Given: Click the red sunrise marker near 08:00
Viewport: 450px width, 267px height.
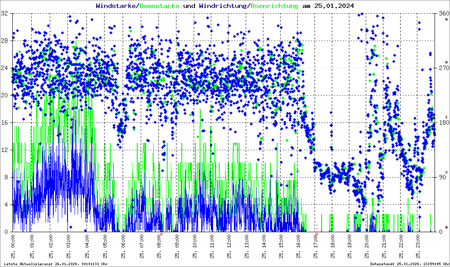Looking at the screenshot, I should [161, 234].
